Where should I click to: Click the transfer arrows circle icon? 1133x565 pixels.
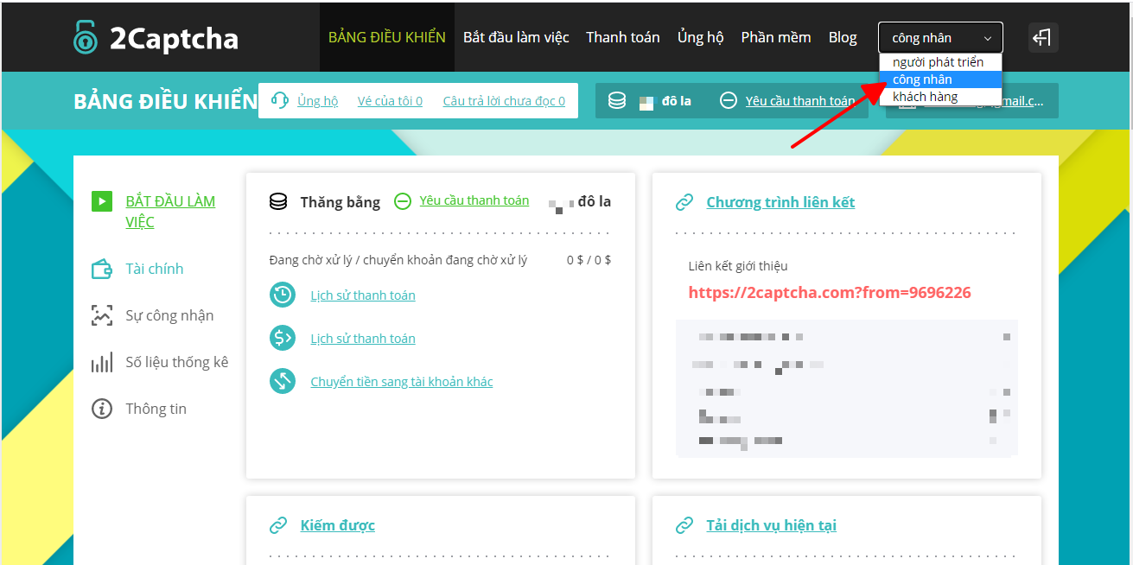coord(283,381)
